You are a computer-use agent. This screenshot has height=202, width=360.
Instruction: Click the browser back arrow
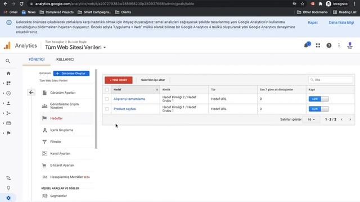tap(5, 4)
